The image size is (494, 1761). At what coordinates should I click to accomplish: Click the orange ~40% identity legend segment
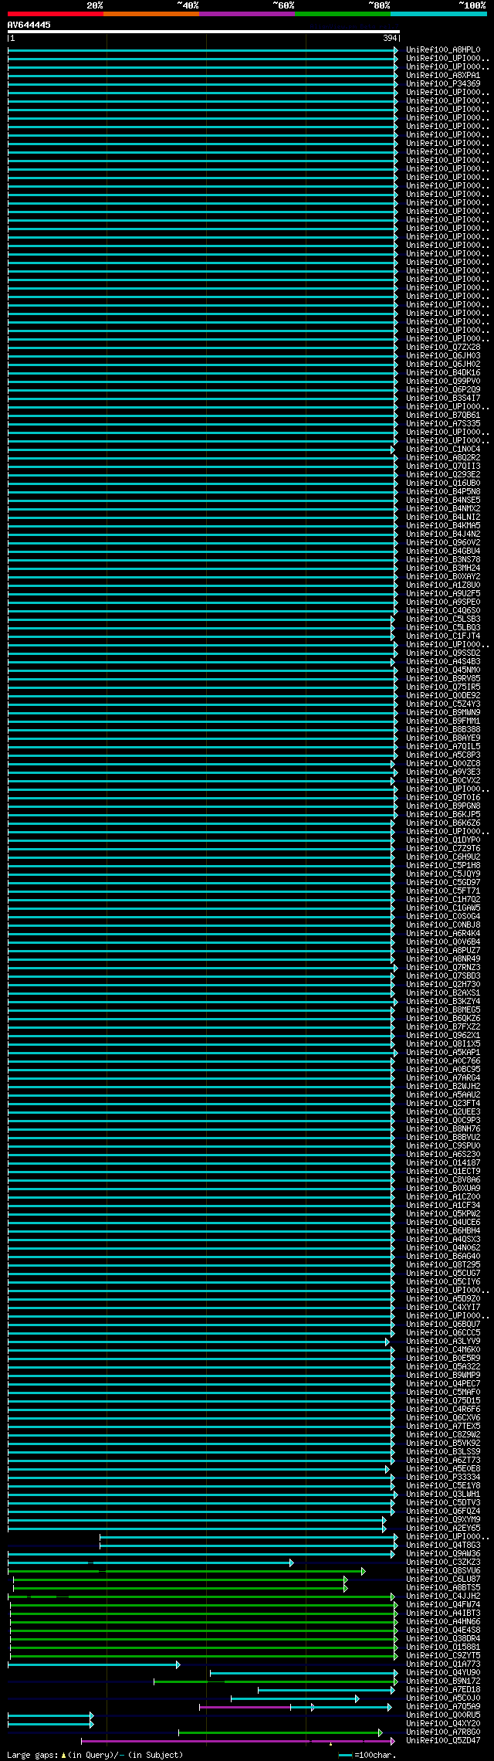click(x=151, y=14)
